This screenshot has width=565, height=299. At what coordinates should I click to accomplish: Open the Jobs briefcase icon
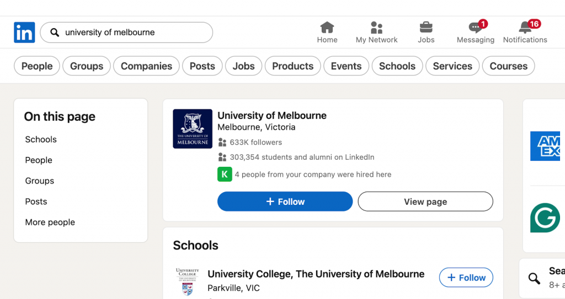[426, 28]
